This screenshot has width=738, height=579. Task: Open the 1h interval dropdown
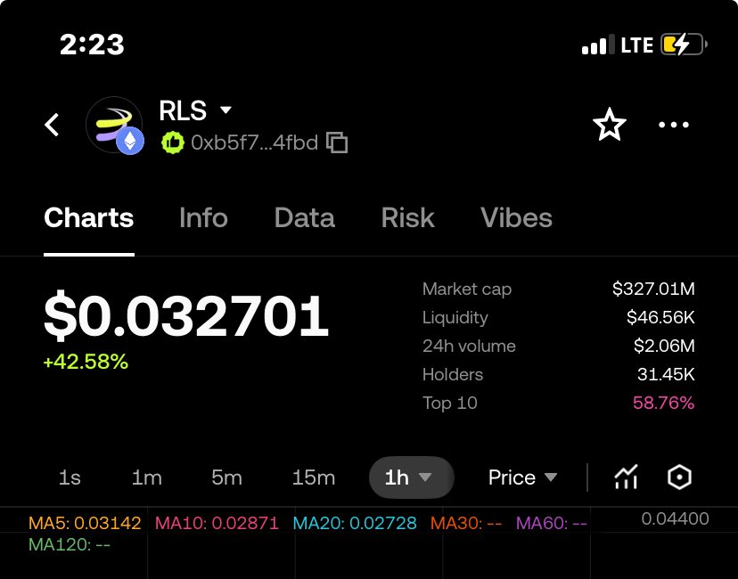[412, 477]
